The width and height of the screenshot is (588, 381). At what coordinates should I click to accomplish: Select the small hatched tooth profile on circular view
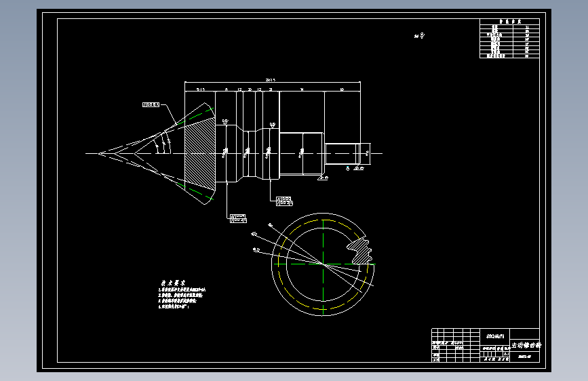pos(359,250)
